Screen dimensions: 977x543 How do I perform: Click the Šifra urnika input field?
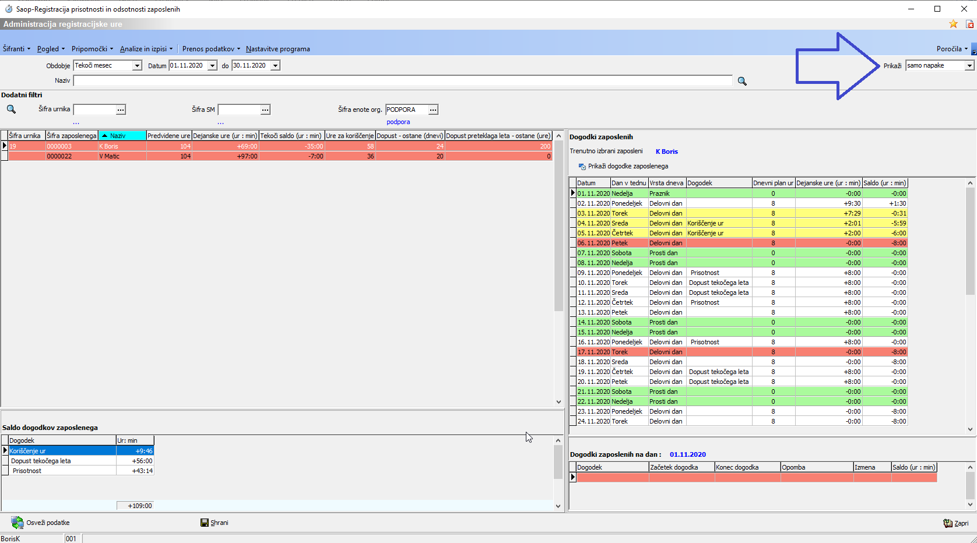[94, 110]
